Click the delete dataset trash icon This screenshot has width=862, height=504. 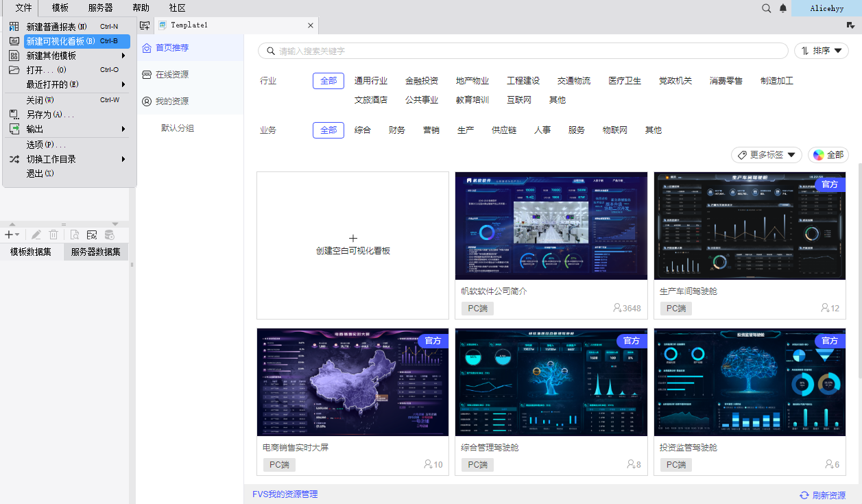[x=53, y=235]
